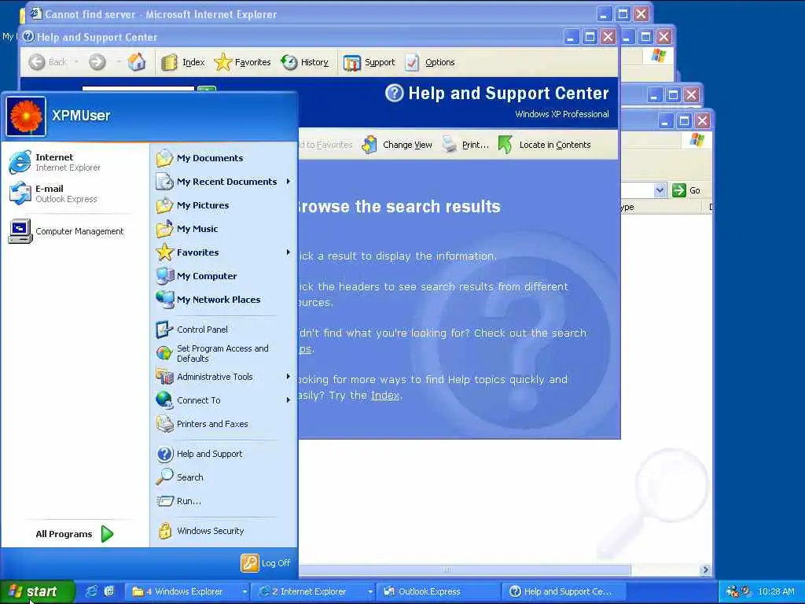Click Change View in help toolbar

coord(397,145)
